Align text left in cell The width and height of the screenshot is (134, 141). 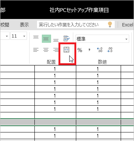(x=36, y=50)
